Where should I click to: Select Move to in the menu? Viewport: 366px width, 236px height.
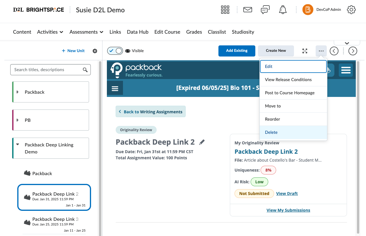tap(273, 106)
